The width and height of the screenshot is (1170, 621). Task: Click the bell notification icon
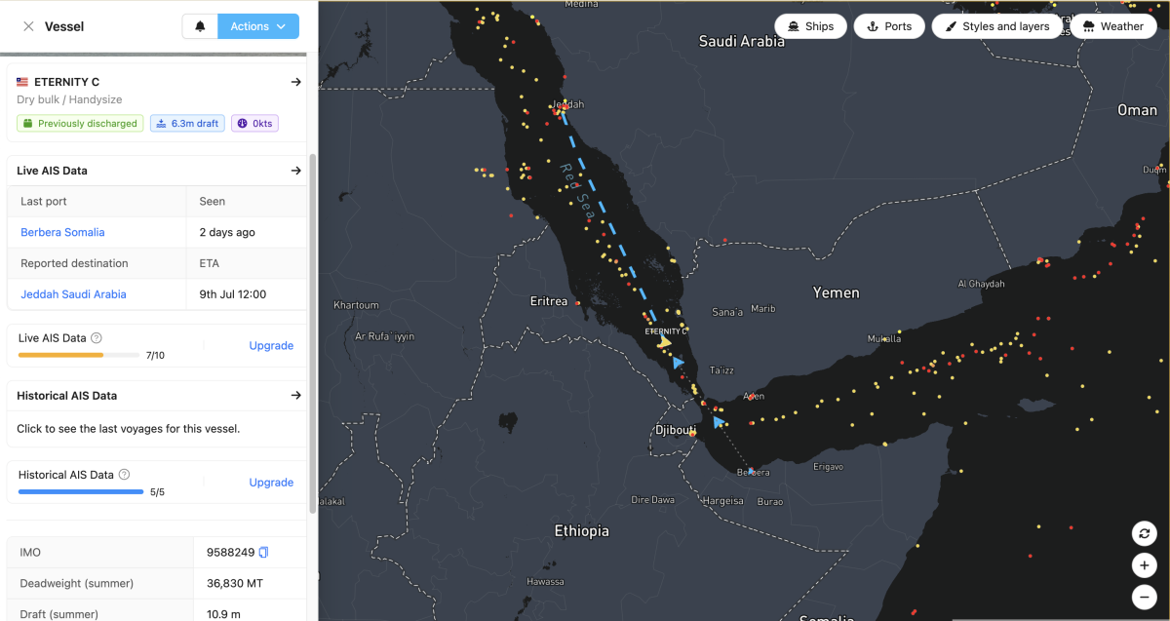click(x=200, y=26)
